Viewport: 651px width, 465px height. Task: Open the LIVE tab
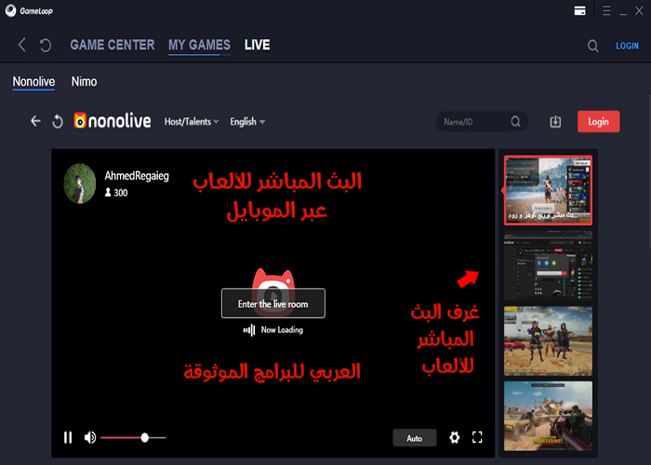(257, 45)
